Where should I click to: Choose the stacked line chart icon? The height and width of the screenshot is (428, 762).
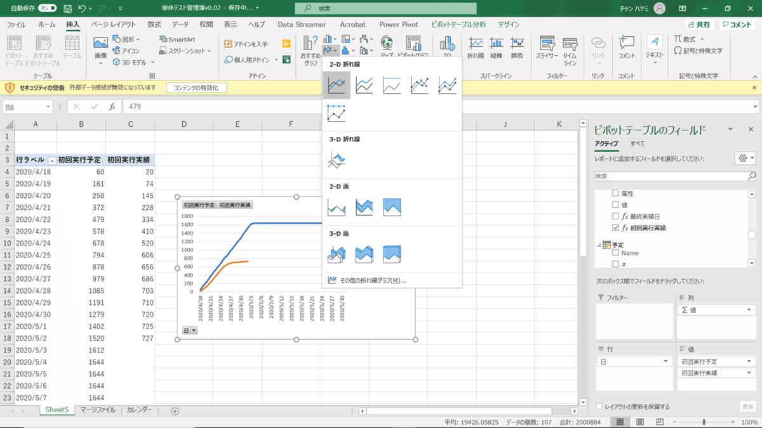pos(364,85)
